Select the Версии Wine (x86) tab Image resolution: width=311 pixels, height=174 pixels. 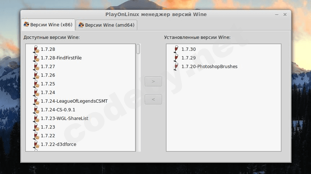coord(48,25)
